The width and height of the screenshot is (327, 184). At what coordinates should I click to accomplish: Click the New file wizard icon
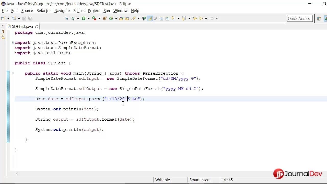(3, 18)
